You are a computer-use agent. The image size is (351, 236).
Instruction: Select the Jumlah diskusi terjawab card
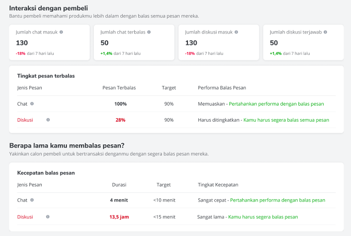[x=304, y=42]
